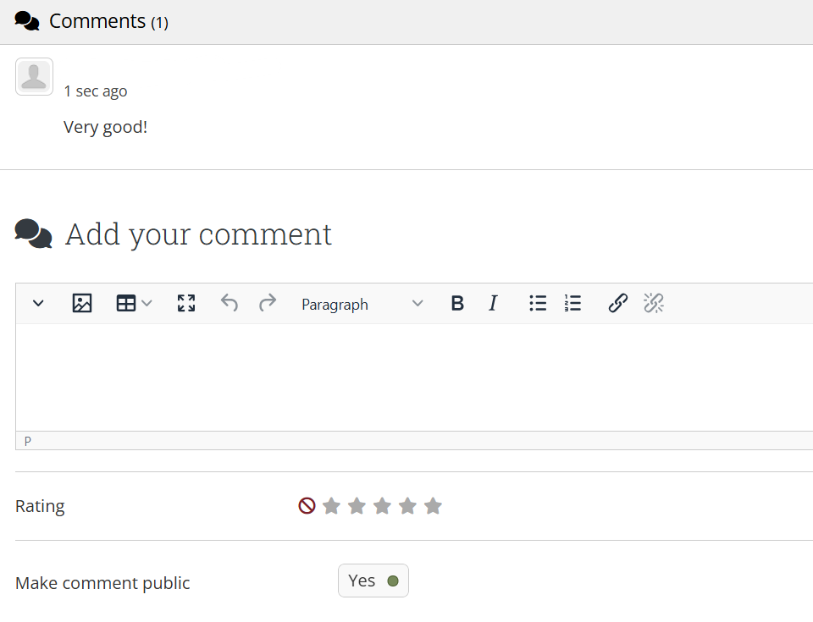The height and width of the screenshot is (622, 813).
Task: Rate with the fifth star
Action: [x=433, y=506]
